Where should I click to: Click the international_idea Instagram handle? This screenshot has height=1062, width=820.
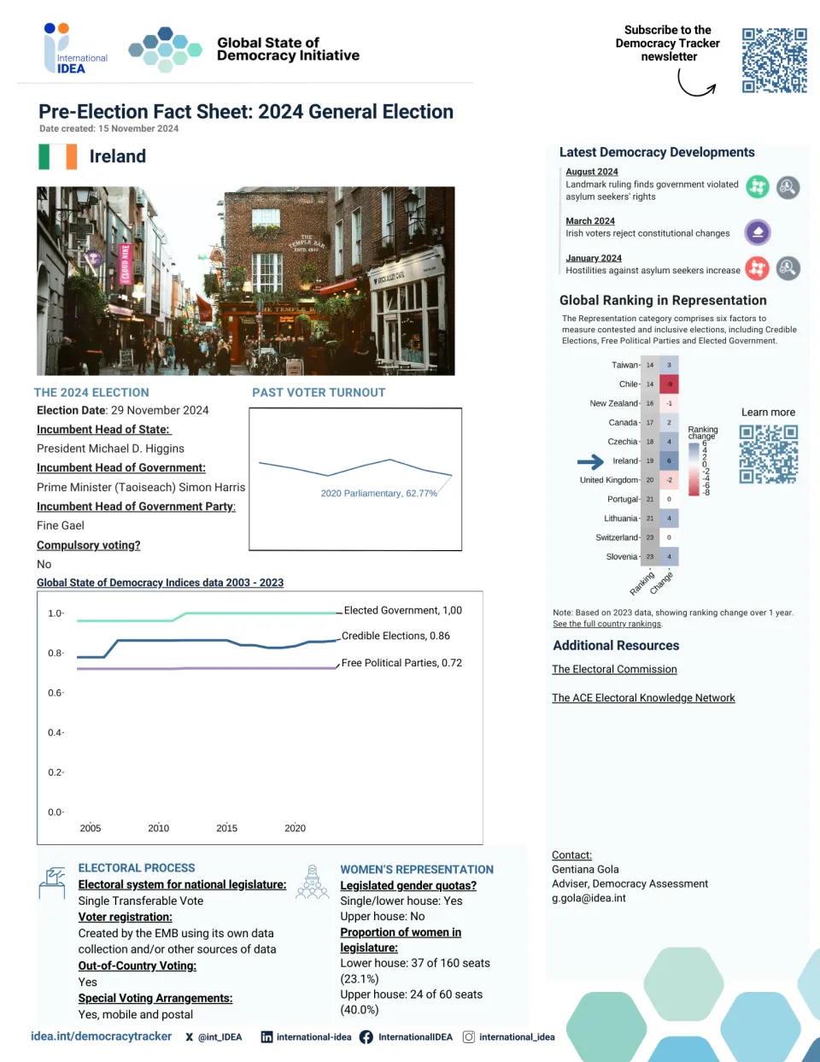517,1037
